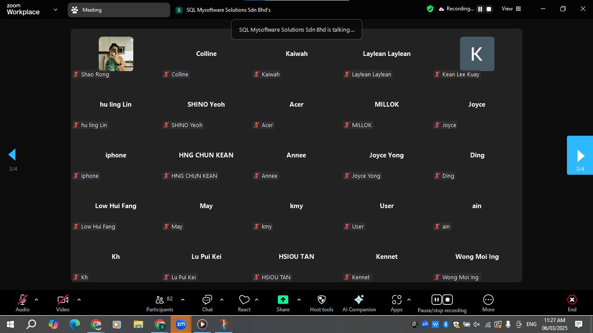Turn on camera with Video button

tap(63, 303)
